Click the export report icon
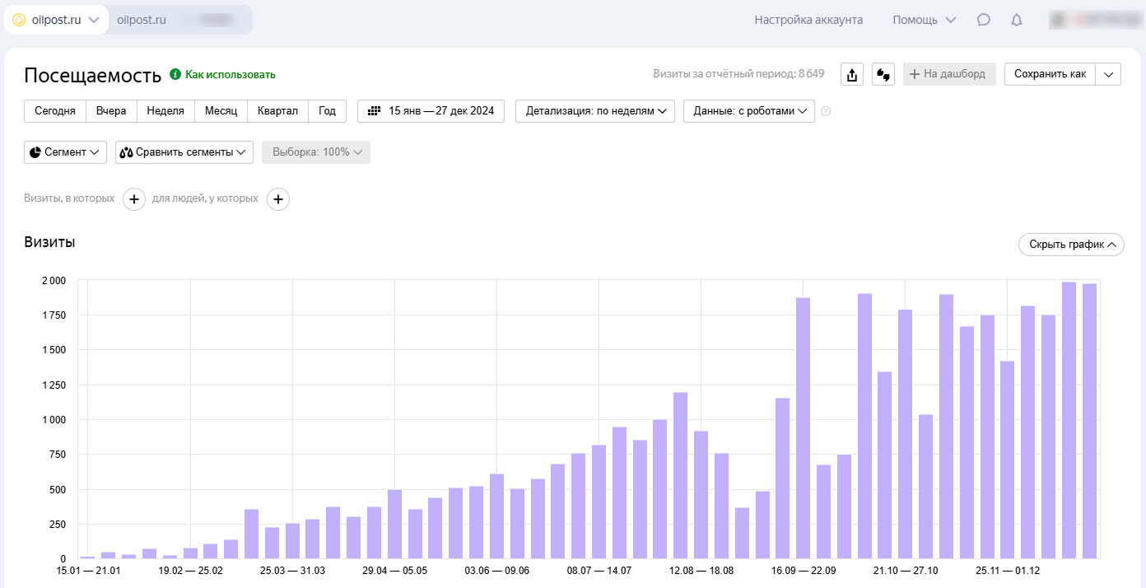Image resolution: width=1146 pixels, height=588 pixels. point(852,74)
